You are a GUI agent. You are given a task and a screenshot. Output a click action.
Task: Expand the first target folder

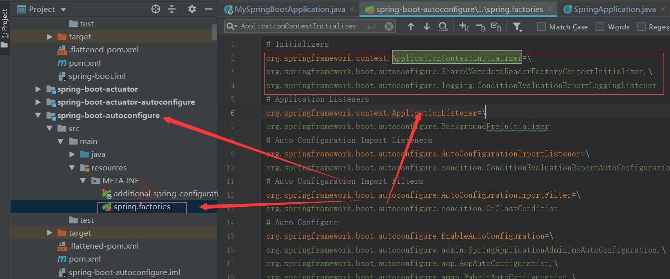pos(49,36)
